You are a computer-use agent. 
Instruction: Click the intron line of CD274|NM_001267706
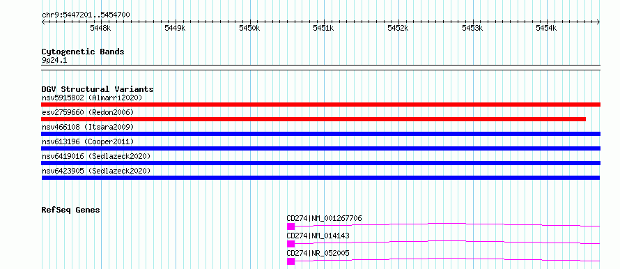tap(447, 224)
